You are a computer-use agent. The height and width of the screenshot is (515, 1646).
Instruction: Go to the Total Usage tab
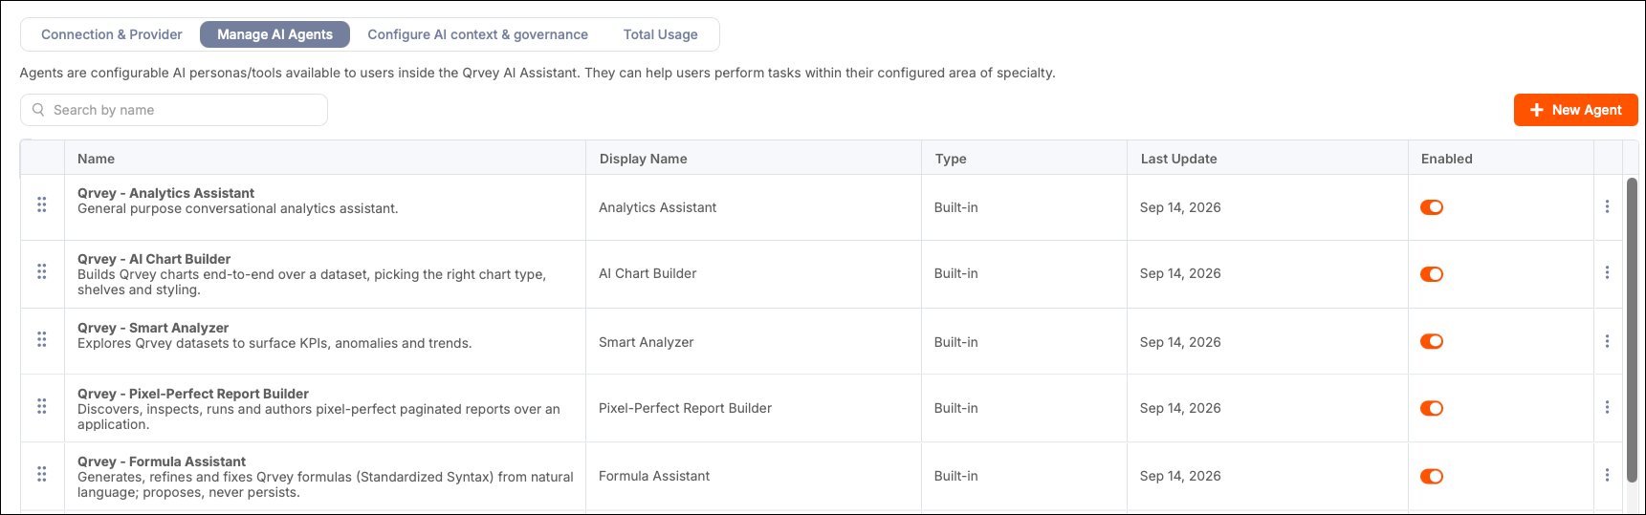660,34
